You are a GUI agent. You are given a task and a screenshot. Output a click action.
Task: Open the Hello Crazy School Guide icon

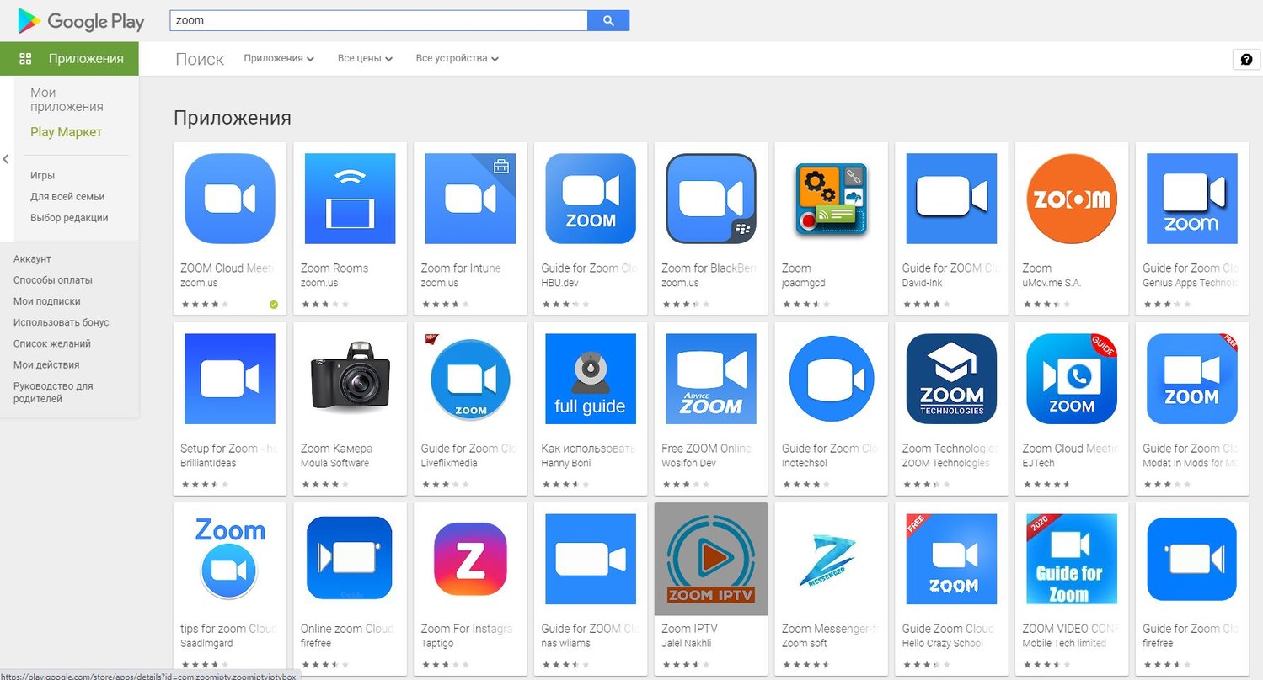click(x=951, y=559)
